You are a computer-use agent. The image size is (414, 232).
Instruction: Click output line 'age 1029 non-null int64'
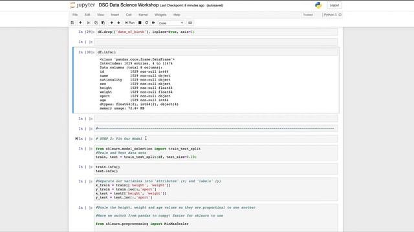pyautogui.click(x=134, y=100)
